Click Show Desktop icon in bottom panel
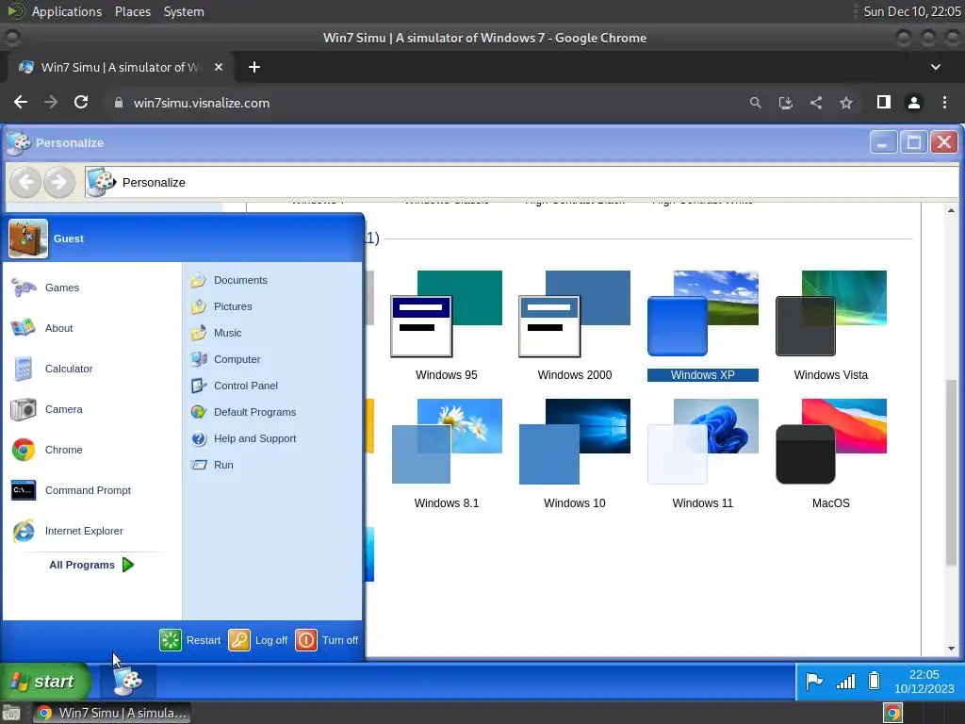Image resolution: width=965 pixels, height=724 pixels. tap(11, 714)
